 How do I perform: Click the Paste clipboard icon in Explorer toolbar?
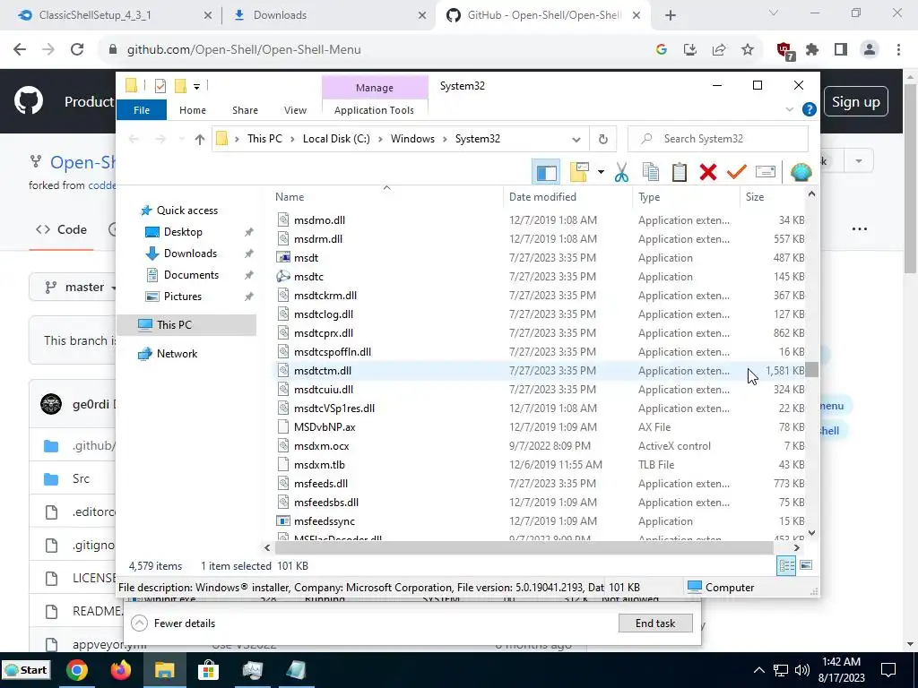(680, 172)
